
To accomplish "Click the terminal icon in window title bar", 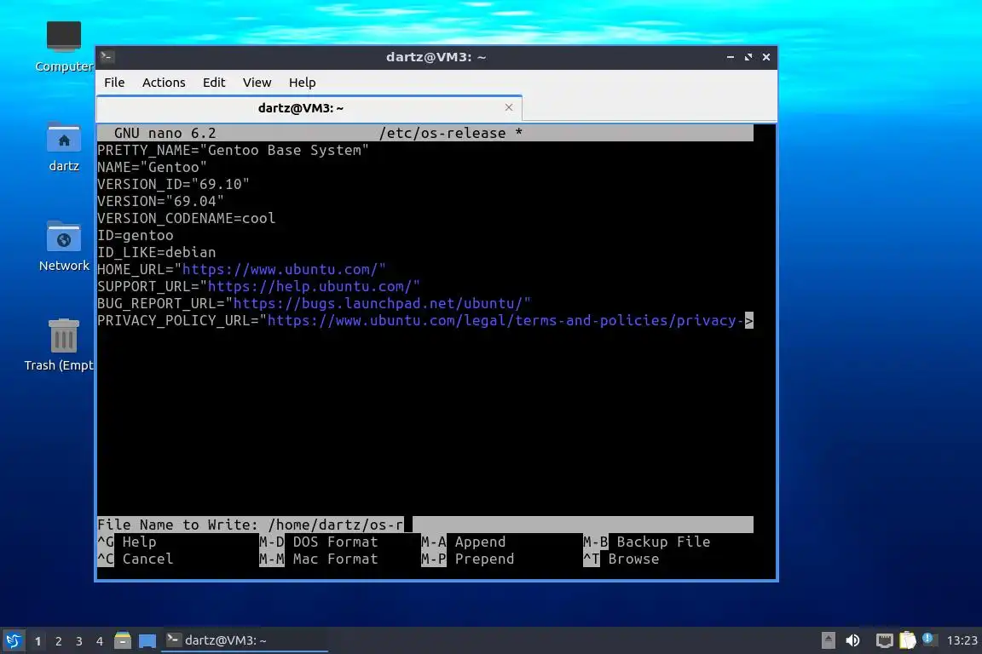I will point(107,57).
